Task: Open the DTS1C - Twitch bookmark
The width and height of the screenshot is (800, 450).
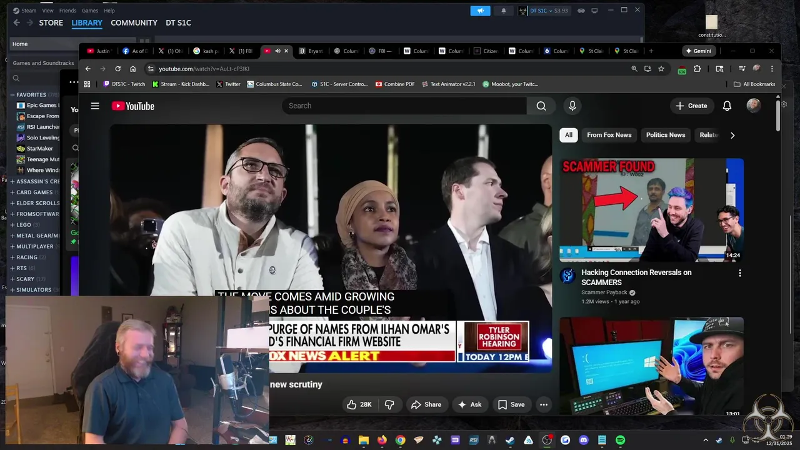Action: [x=124, y=84]
